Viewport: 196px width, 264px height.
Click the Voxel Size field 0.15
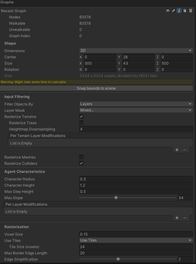(136, 234)
